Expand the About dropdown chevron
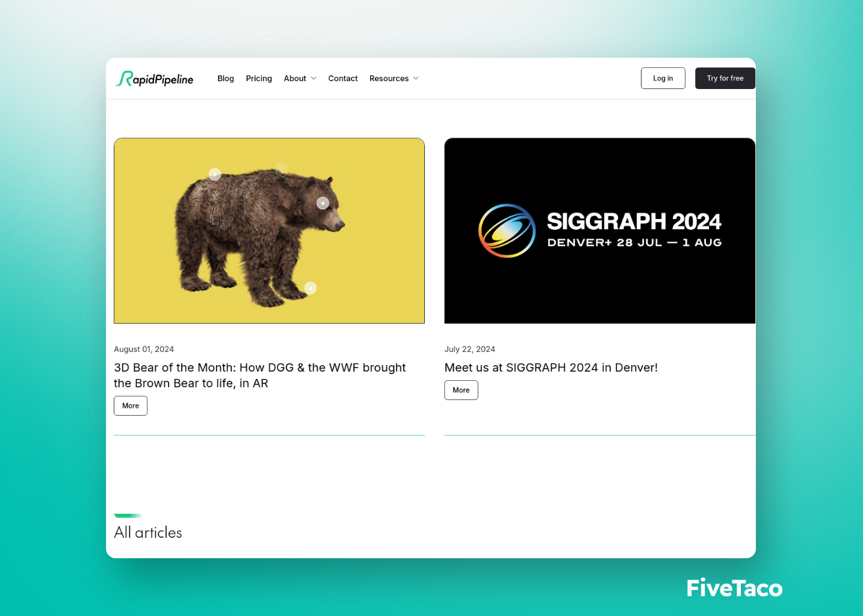The height and width of the screenshot is (616, 863). coord(314,78)
